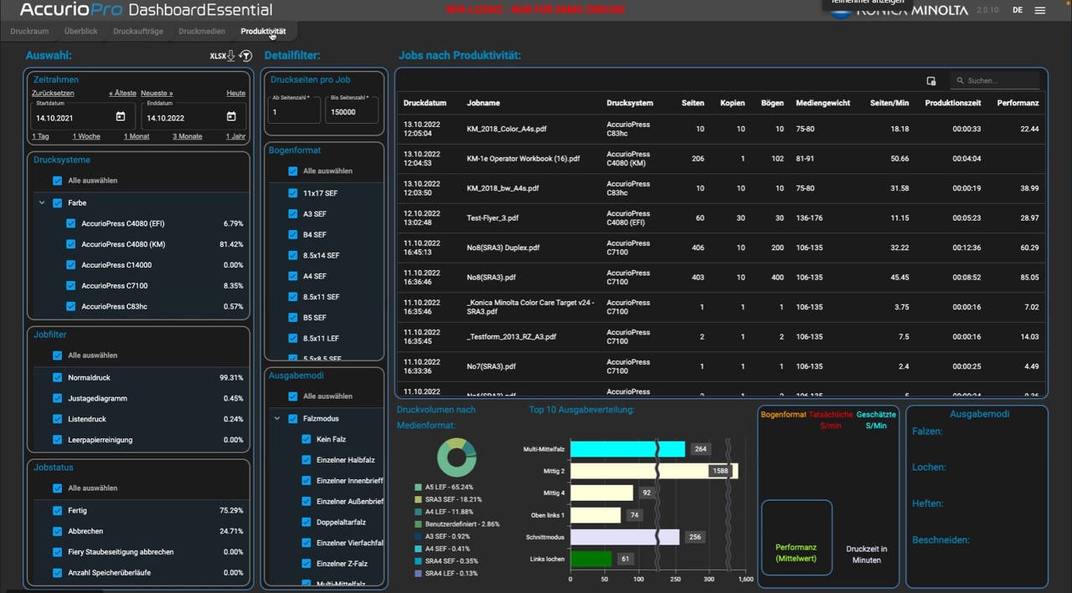Collapse the Falzmodus tree node

[277, 418]
